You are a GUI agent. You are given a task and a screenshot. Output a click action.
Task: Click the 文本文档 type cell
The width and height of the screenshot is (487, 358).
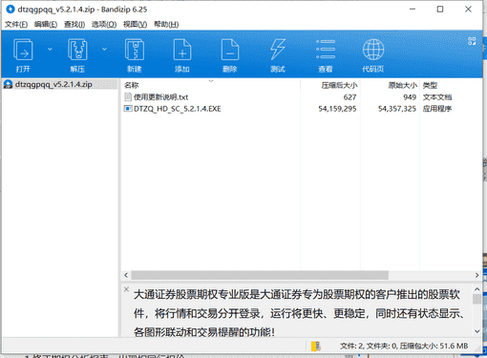(x=437, y=97)
